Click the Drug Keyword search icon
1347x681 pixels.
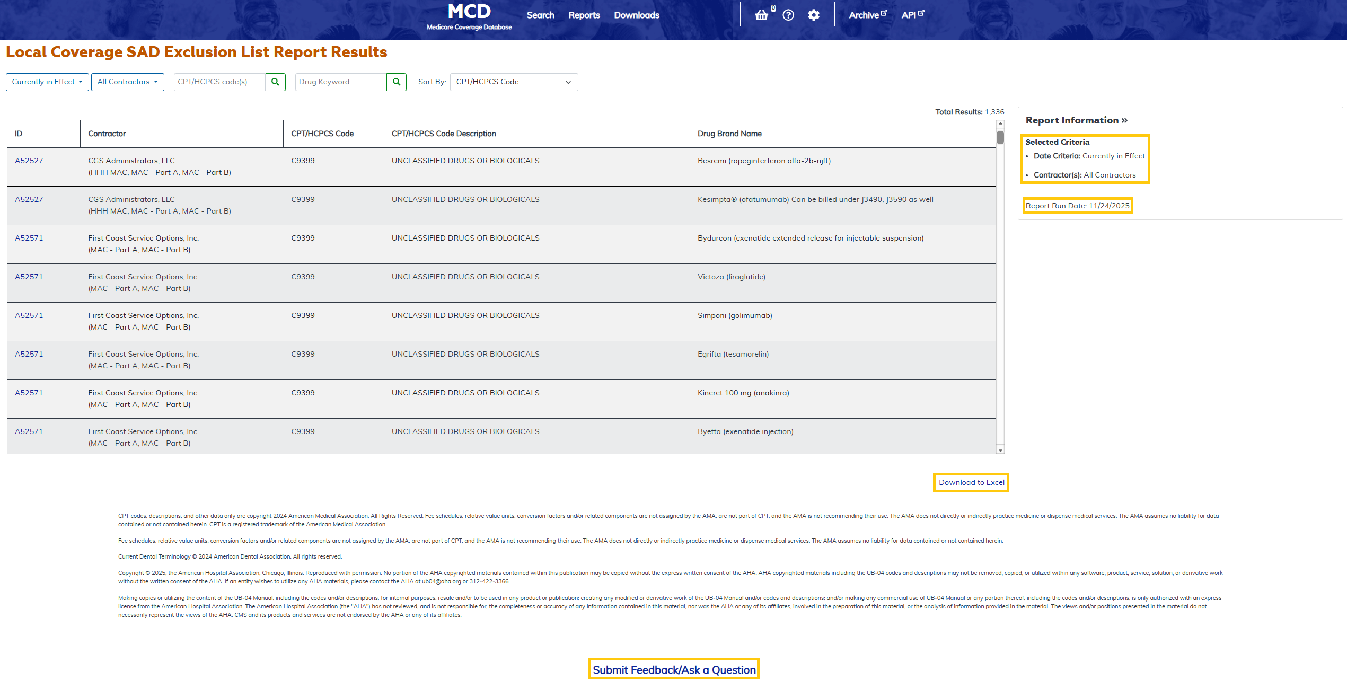[396, 82]
